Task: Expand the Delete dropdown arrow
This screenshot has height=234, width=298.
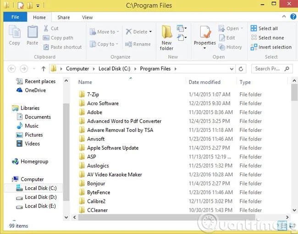Action: click(150, 32)
